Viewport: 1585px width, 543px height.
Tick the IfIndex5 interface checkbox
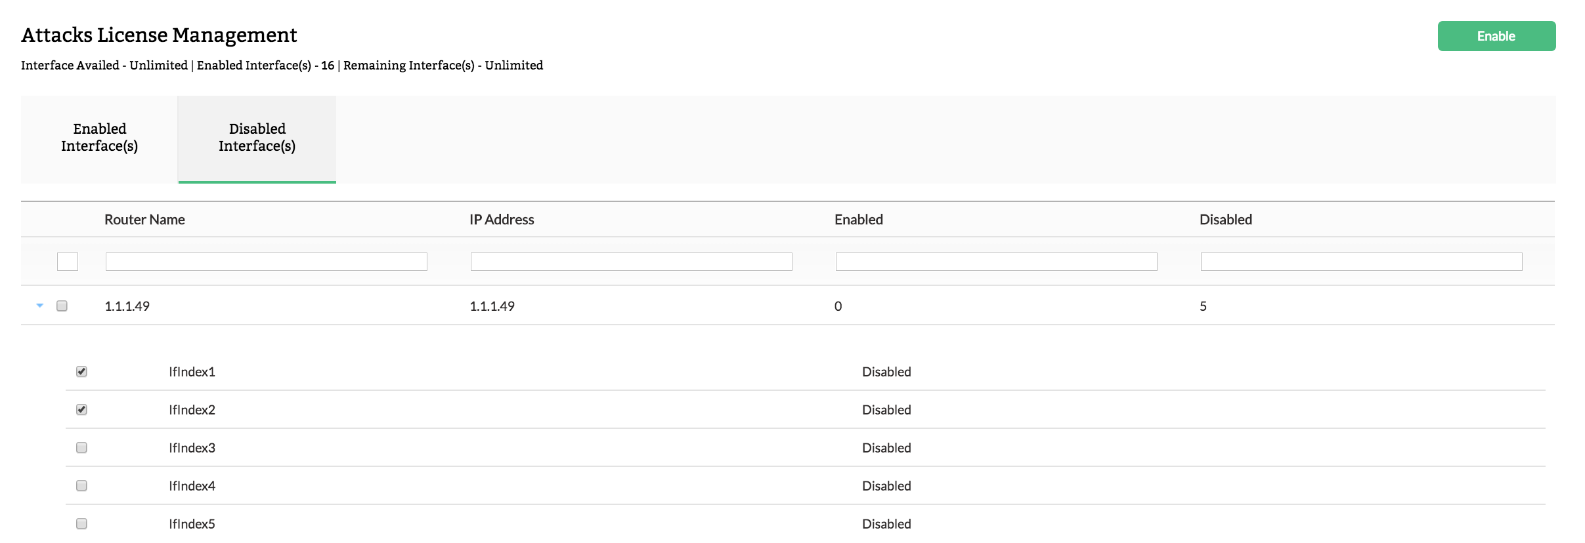(81, 524)
